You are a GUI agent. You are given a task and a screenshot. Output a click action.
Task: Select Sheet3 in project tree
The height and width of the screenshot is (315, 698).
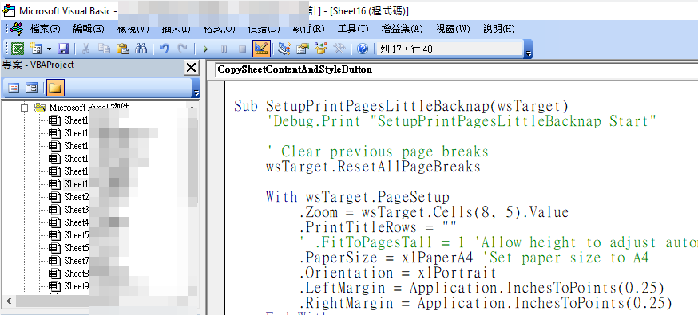[76, 210]
